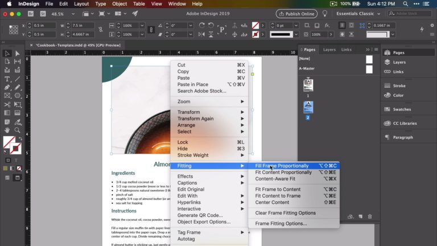Set reference point to top-left
The height and width of the screenshot is (246, 437).
[10, 26]
